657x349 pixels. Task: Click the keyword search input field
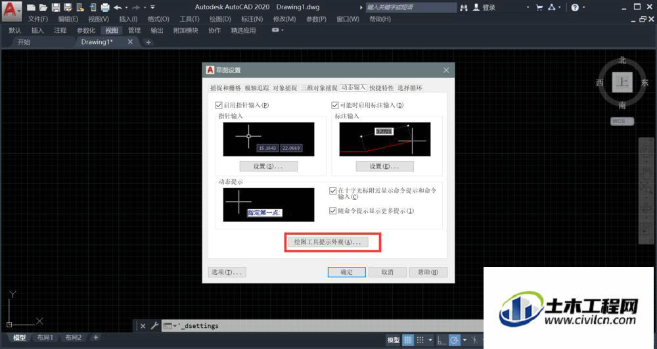(411, 7)
